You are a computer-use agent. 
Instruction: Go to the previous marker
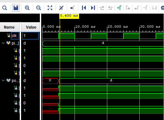coord(128,8)
